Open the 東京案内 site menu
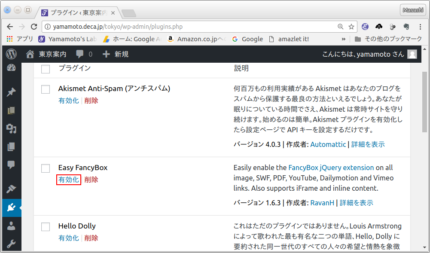Image resolution: width=430 pixels, height=253 pixels. tap(46, 54)
